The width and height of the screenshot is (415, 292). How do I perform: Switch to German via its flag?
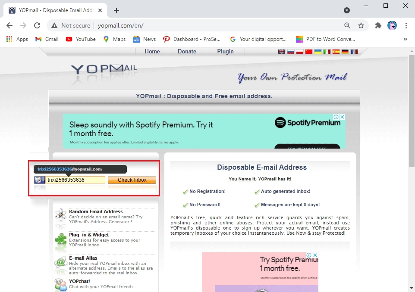[345, 52]
